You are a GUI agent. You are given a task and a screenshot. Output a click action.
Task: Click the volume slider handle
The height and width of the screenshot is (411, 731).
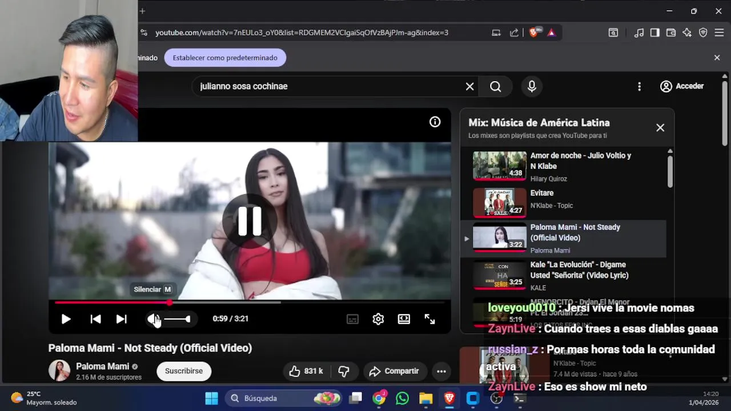[188, 319]
